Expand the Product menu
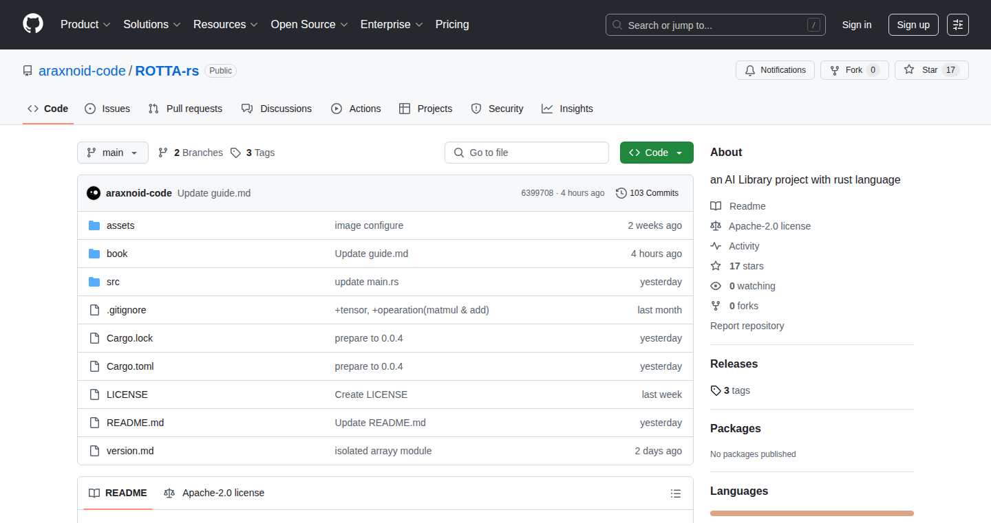Image resolution: width=991 pixels, height=523 pixels. pyautogui.click(x=85, y=24)
